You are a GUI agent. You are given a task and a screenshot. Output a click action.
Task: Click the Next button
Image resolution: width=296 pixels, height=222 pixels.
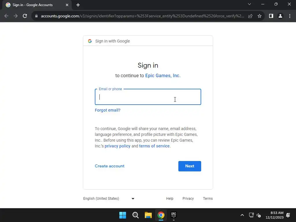coord(190,166)
